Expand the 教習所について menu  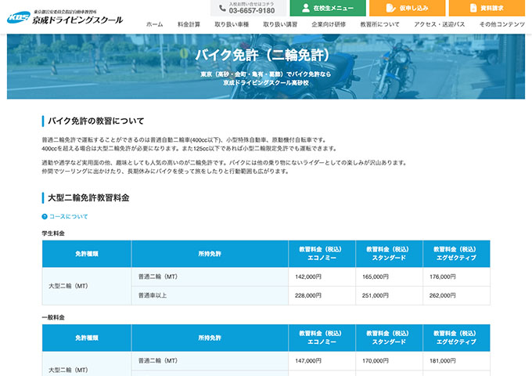(379, 25)
